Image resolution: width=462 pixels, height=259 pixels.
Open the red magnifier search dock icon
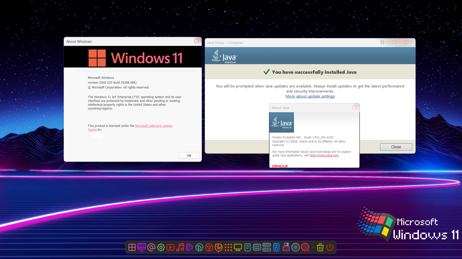coord(305,247)
